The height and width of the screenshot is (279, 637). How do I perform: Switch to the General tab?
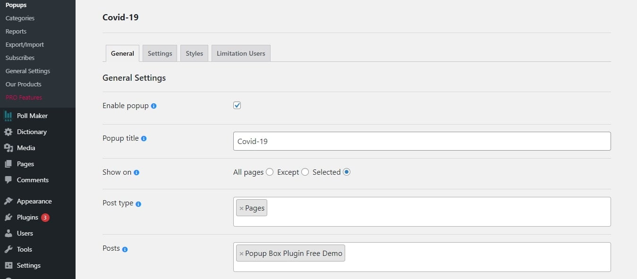coord(122,53)
